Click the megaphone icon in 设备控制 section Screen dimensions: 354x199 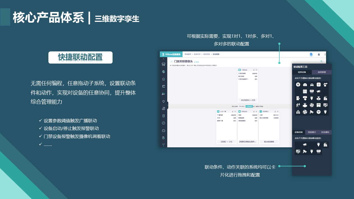pyautogui.click(x=305, y=145)
